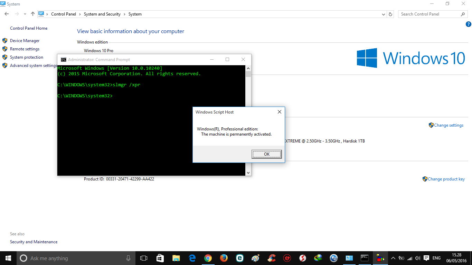Open CCleaner from taskbar

[272, 258]
